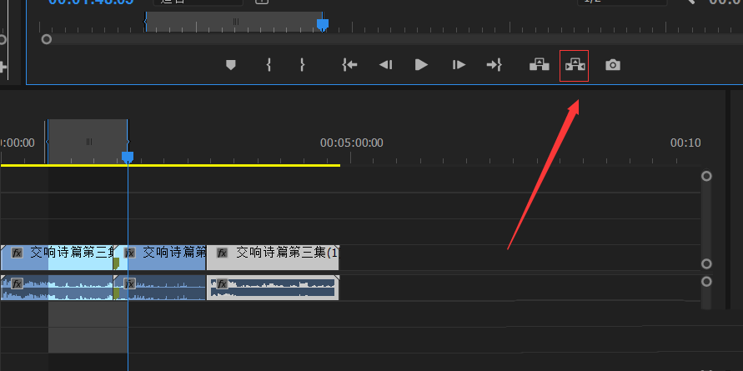Click the Lift button
Viewport: 743px width, 371px height.
tap(540, 65)
